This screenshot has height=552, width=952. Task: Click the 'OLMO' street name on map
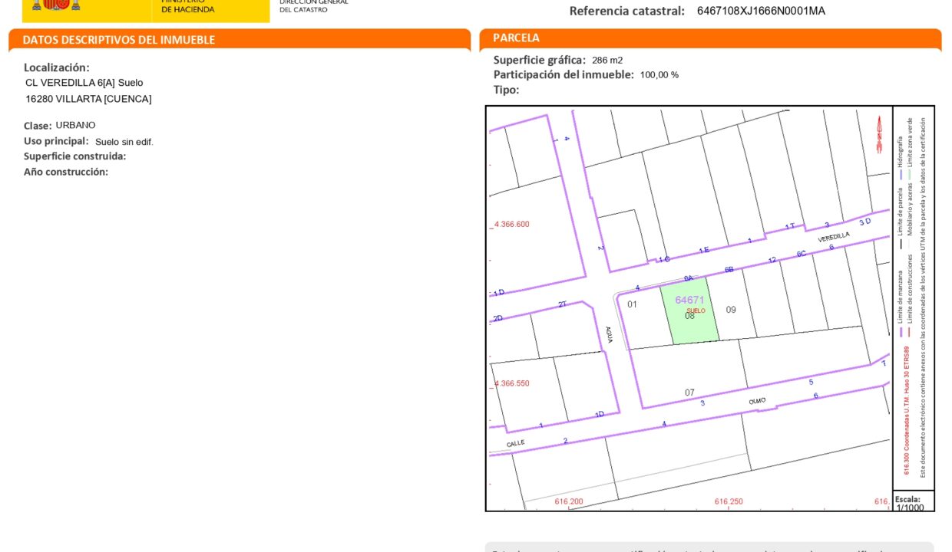point(758,401)
